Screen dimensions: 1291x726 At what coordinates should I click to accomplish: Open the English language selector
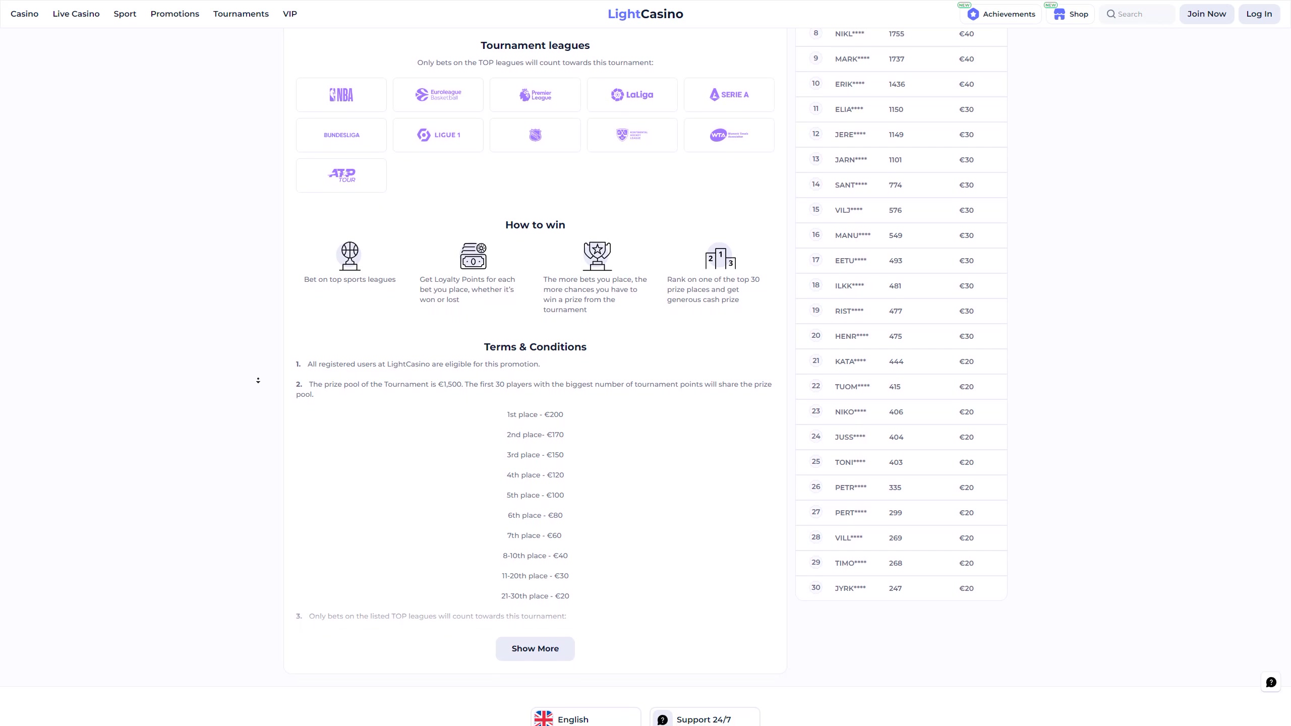(585, 719)
